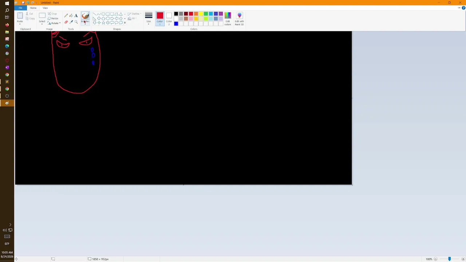The width and height of the screenshot is (466, 262).
Task: Click the Copy button
Action: (30, 19)
